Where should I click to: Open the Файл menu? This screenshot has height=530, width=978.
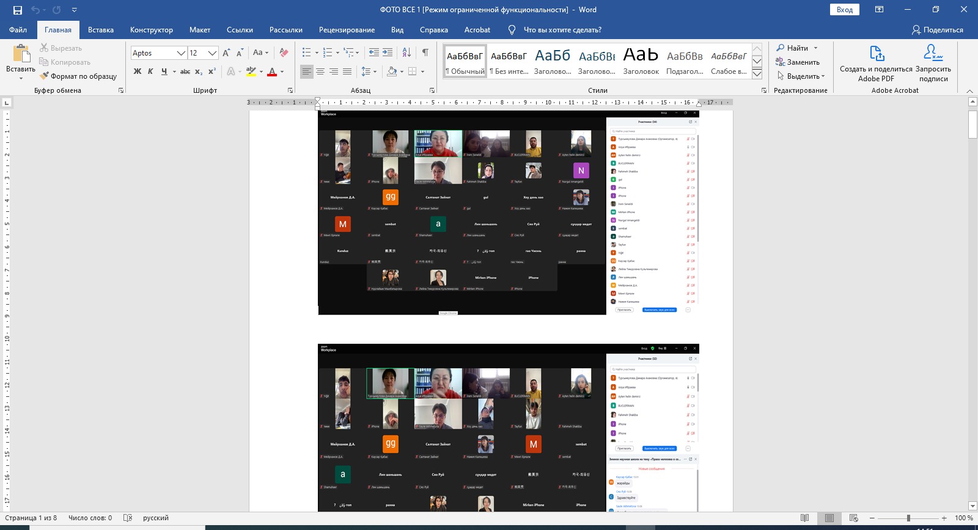pos(18,30)
